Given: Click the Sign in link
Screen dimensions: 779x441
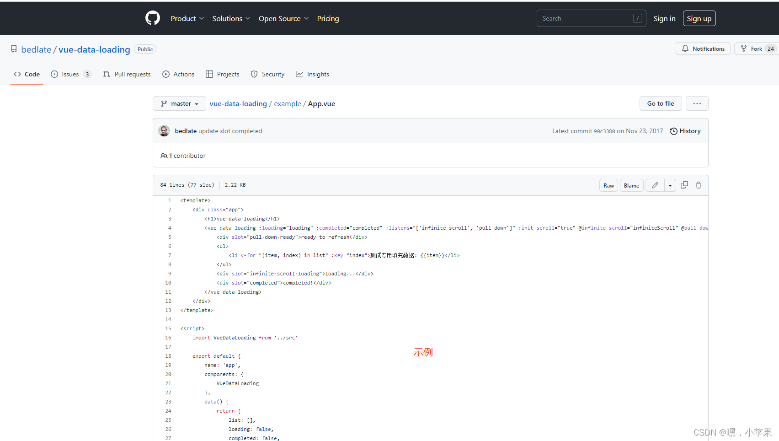Looking at the screenshot, I should tap(664, 18).
